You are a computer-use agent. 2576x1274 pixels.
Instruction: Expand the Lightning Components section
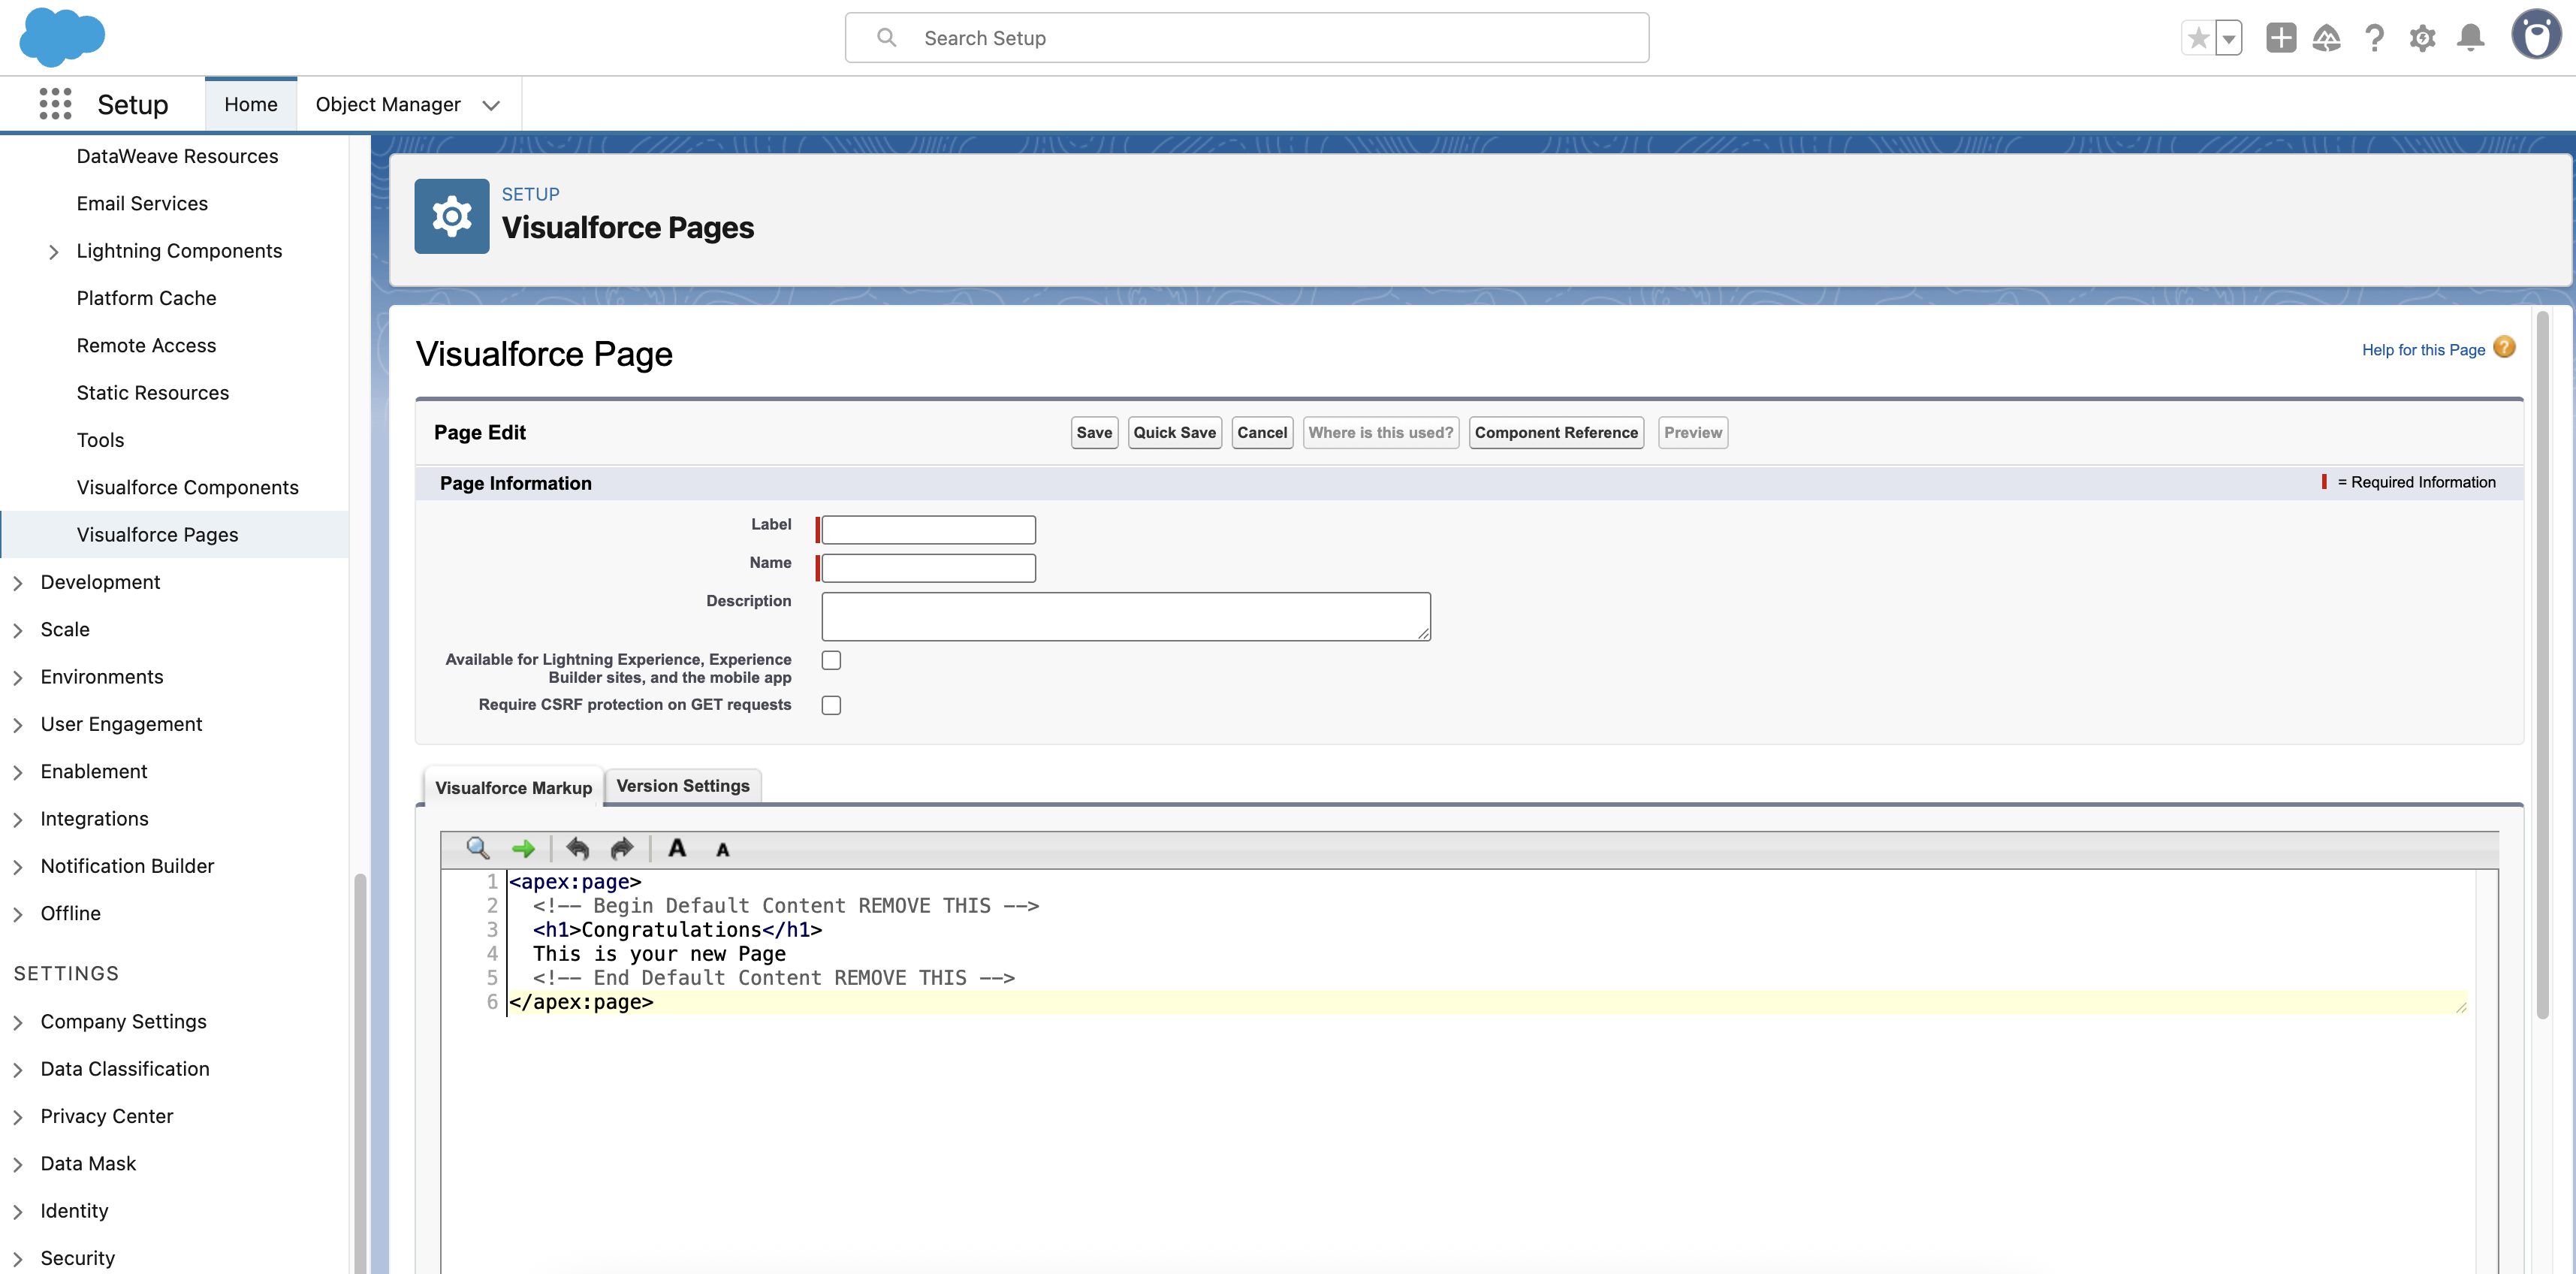click(x=55, y=251)
